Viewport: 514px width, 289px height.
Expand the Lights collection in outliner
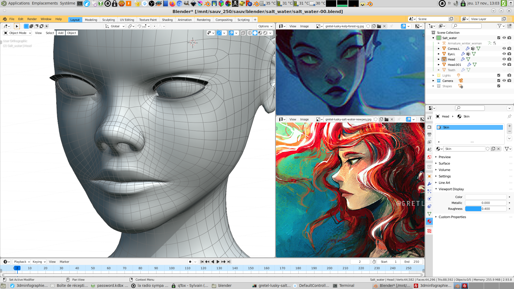tap(433, 75)
